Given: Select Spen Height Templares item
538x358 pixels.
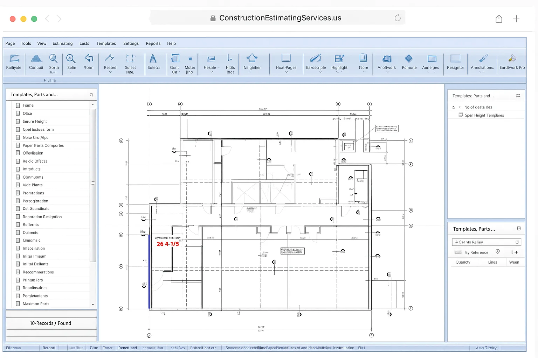Looking at the screenshot, I should (x=484, y=115).
